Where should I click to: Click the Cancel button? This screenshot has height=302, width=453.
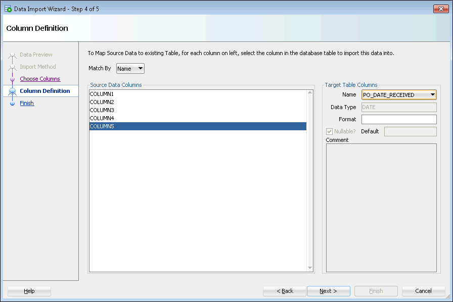[x=423, y=291]
